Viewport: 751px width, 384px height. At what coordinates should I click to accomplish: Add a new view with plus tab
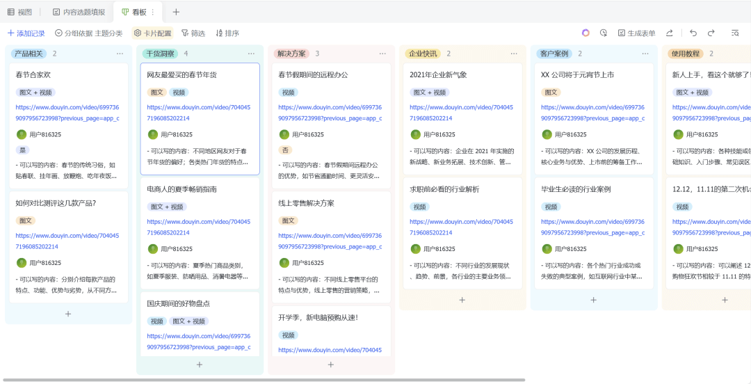click(176, 12)
